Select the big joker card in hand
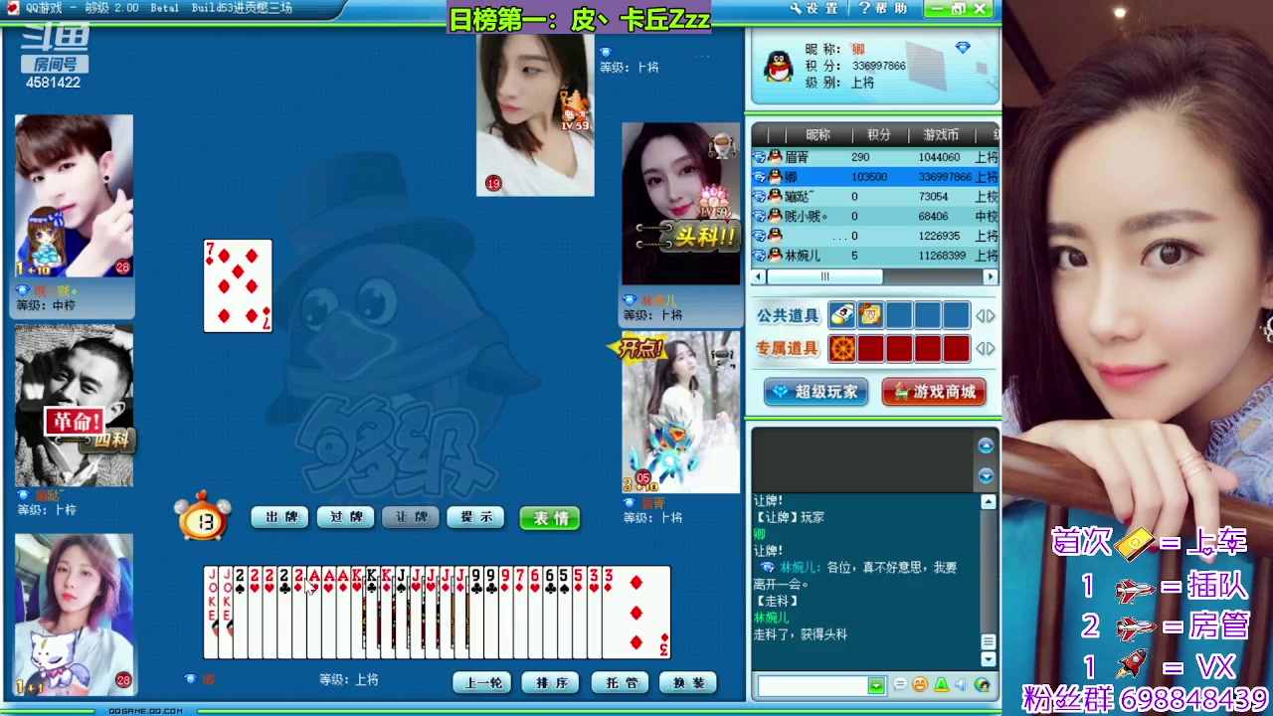 click(211, 612)
